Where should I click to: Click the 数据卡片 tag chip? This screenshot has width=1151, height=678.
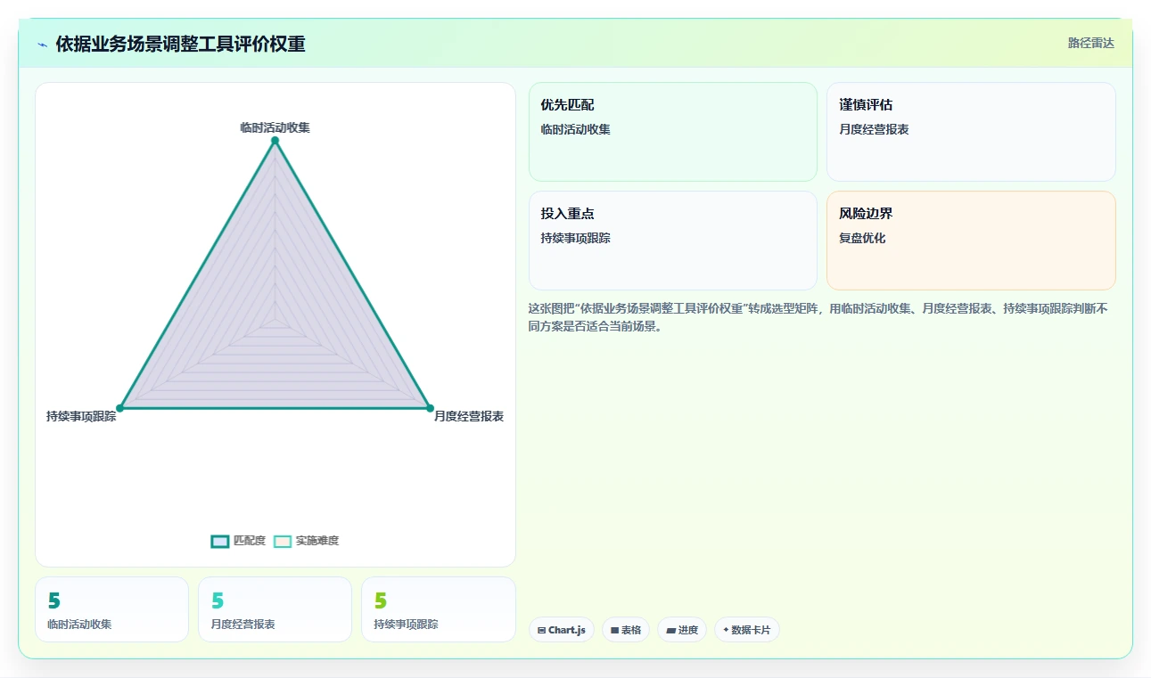747,630
